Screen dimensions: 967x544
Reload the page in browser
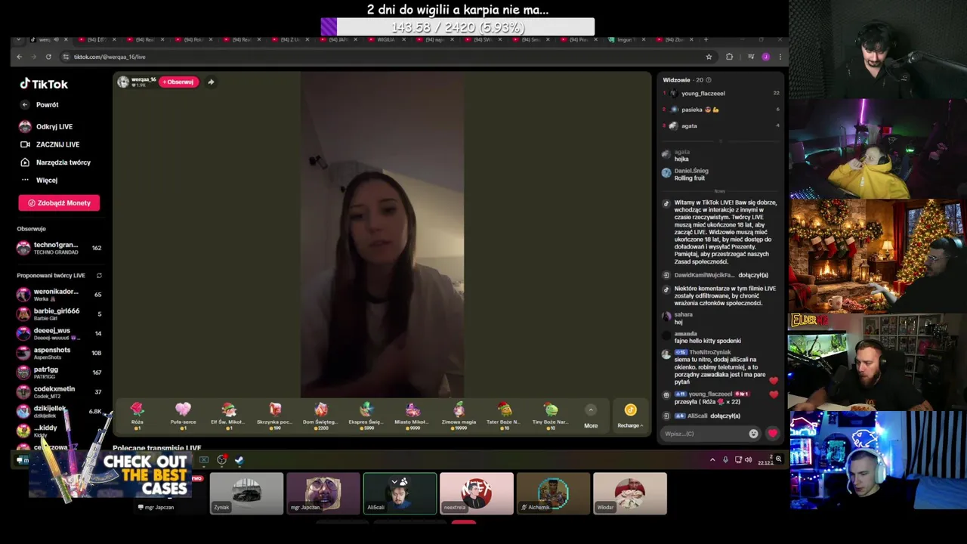click(48, 57)
